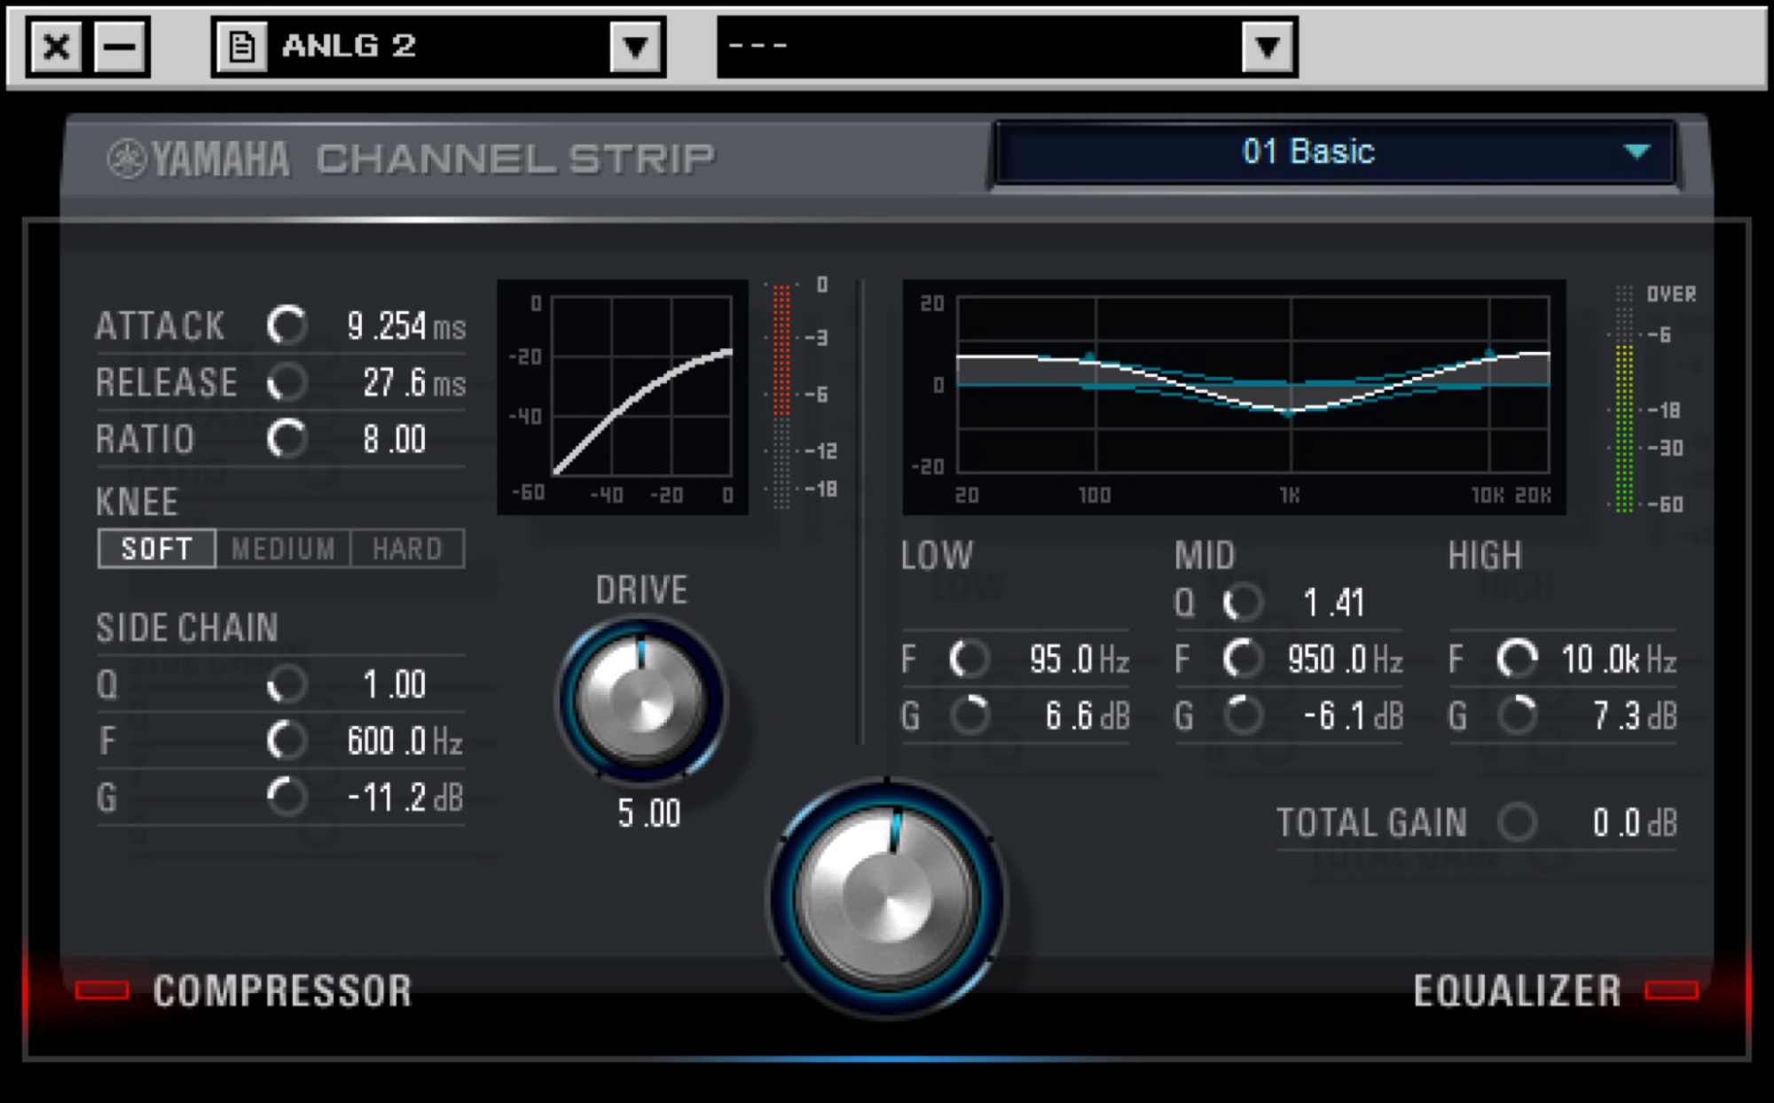Click the Side Chain Q knob
Image resolution: width=1774 pixels, height=1103 pixels.
click(x=287, y=684)
